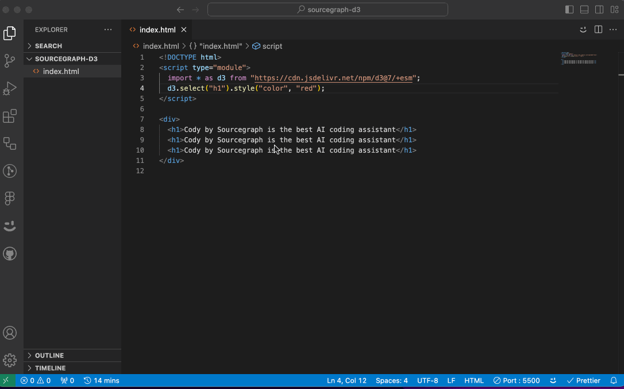Image resolution: width=624 pixels, height=389 pixels.
Task: Change encoding via UTF-8
Action: 427,380
